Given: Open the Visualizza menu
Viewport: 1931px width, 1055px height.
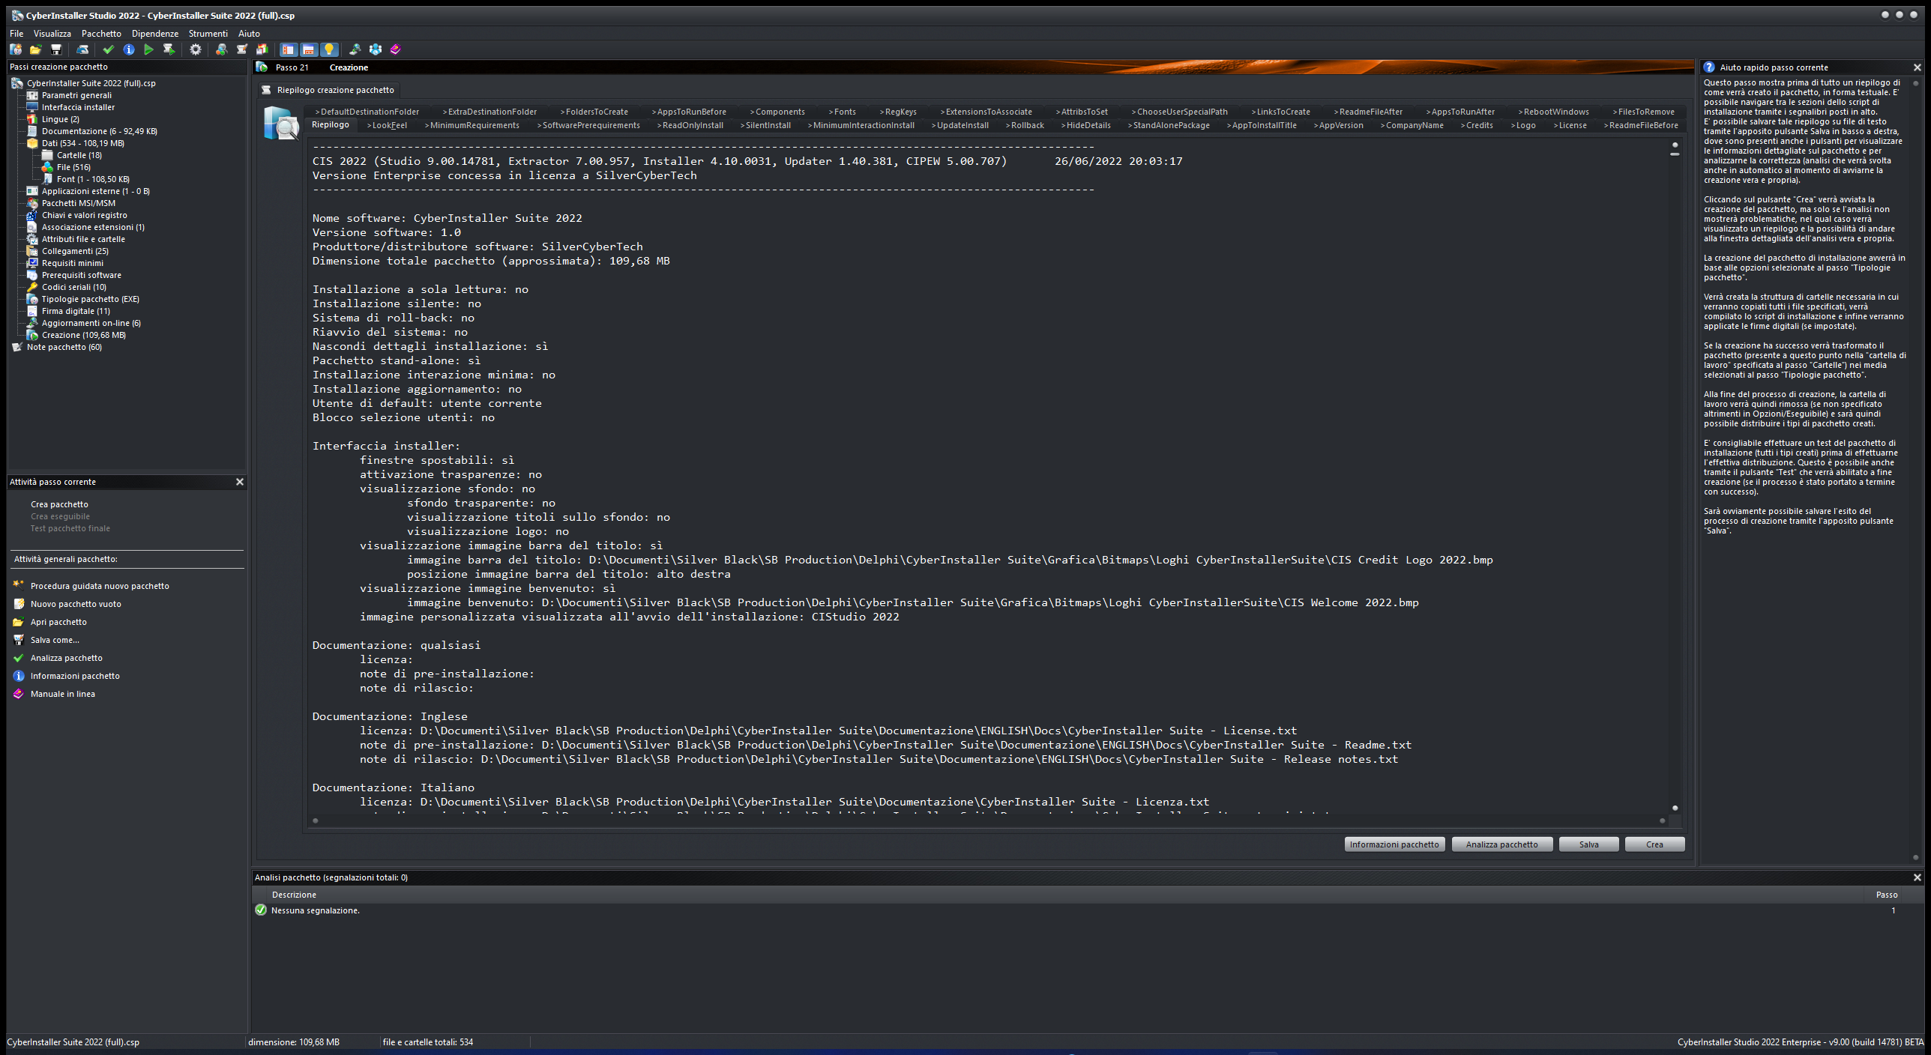Looking at the screenshot, I should (52, 34).
